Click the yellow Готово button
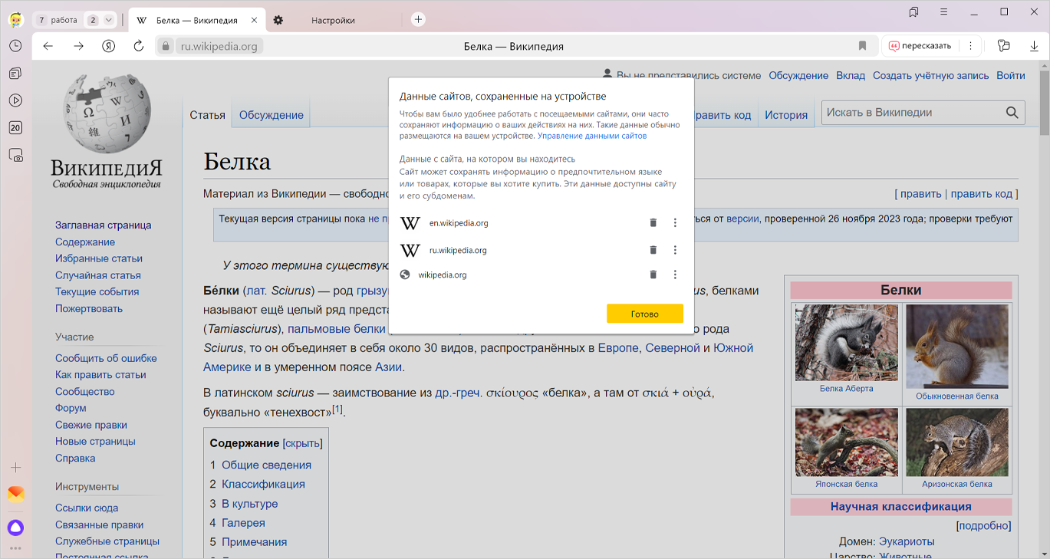Image resolution: width=1050 pixels, height=559 pixels. (644, 314)
